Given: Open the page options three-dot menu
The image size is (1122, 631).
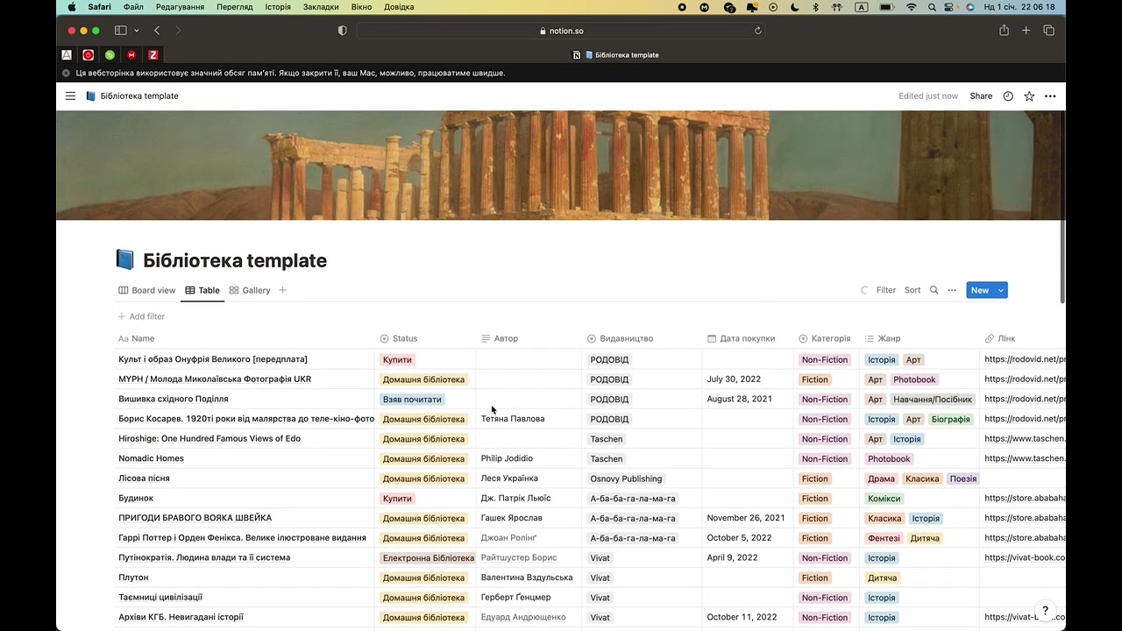Looking at the screenshot, I should (1050, 96).
